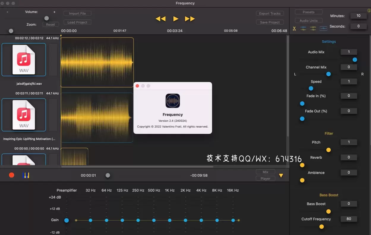Image resolution: width=371 pixels, height=235 pixels.
Task: Open the Presets list
Action: click(x=308, y=12)
